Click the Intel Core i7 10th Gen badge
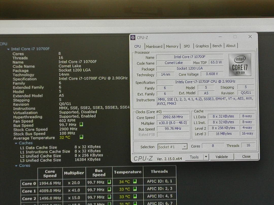The height and width of the screenshot is (205, 274). coord(239,65)
